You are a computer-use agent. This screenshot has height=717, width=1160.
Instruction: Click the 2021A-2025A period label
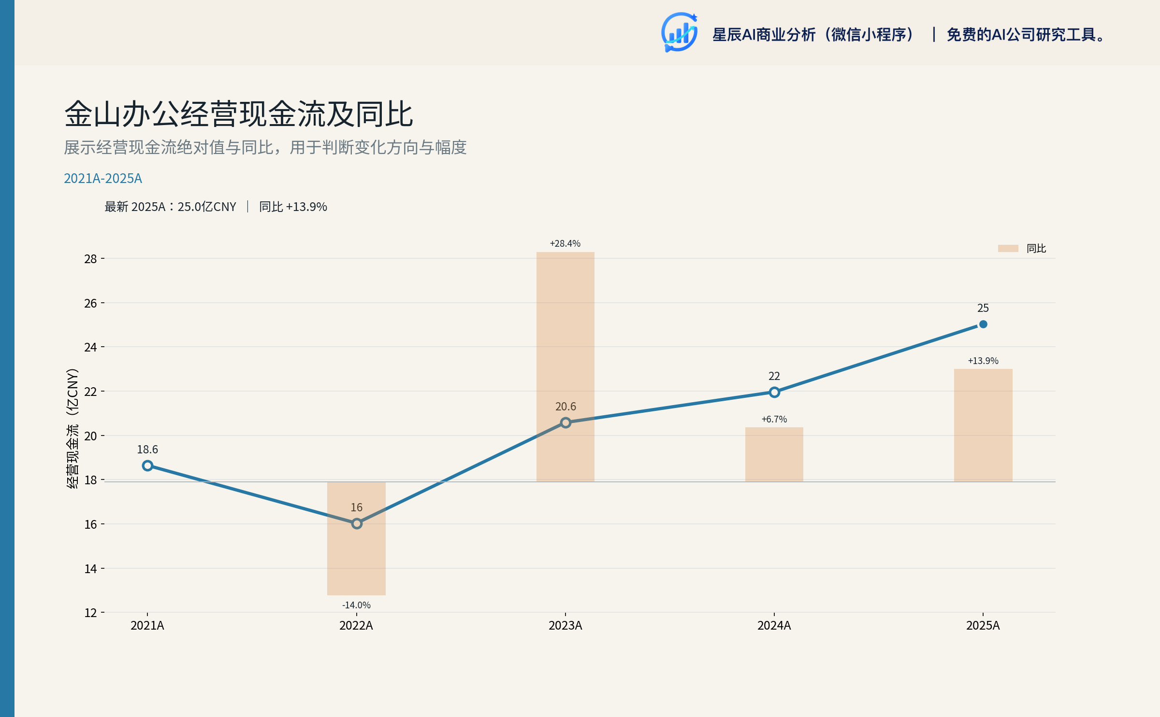point(103,179)
